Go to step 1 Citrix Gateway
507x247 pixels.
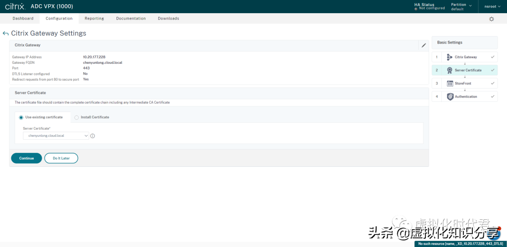point(465,57)
